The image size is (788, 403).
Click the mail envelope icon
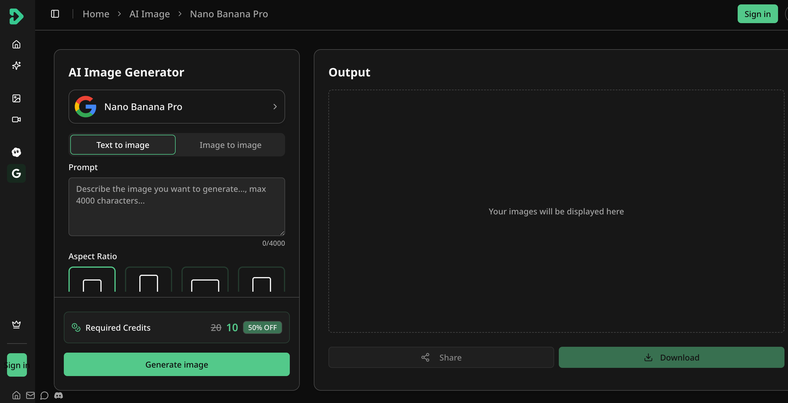point(30,395)
